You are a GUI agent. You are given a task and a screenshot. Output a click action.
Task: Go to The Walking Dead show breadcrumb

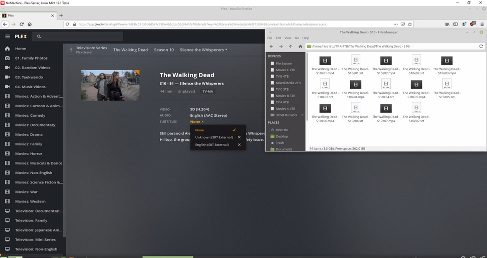pyautogui.click(x=130, y=50)
